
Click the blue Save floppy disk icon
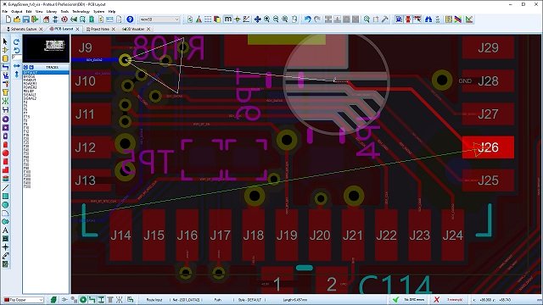click(26, 19)
